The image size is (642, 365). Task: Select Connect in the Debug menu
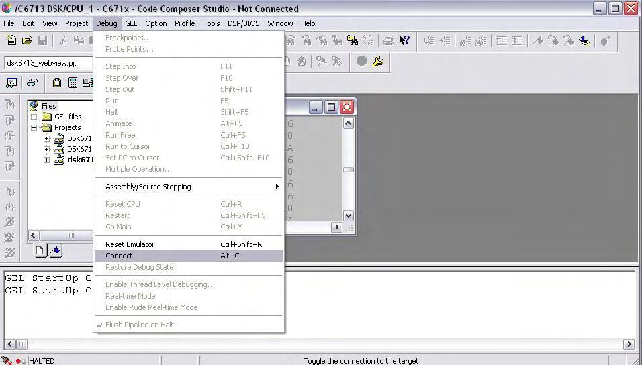click(x=189, y=256)
